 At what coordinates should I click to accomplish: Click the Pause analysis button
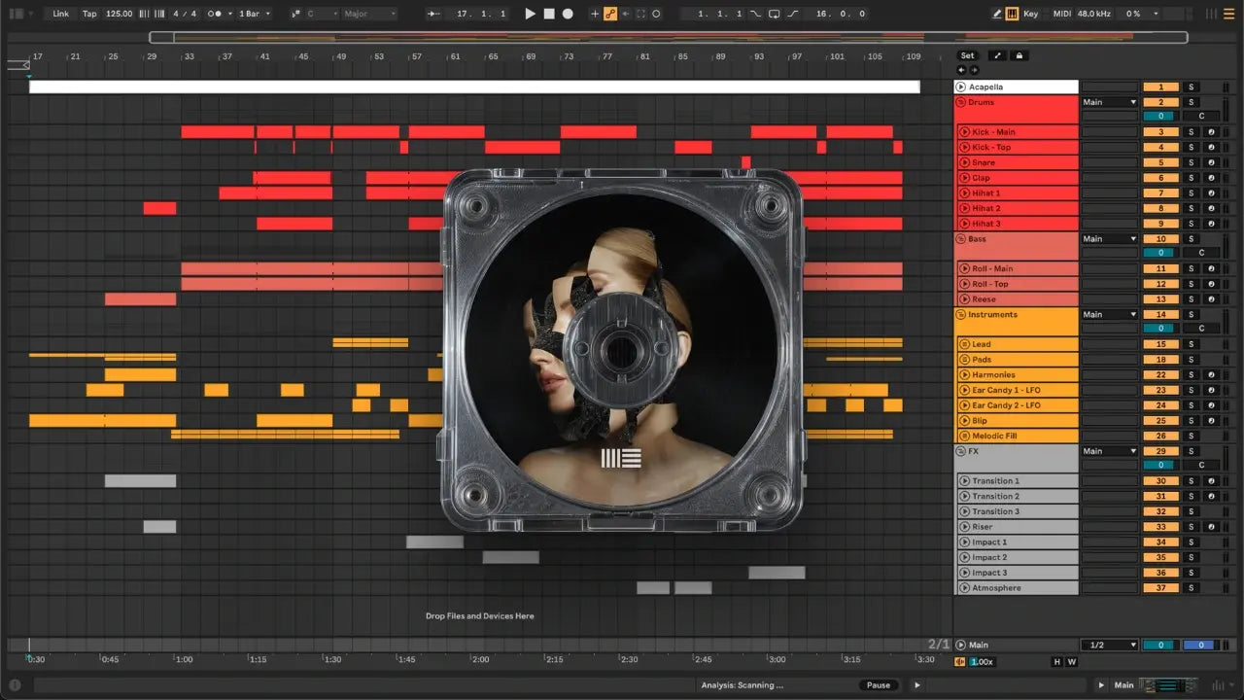(x=878, y=685)
